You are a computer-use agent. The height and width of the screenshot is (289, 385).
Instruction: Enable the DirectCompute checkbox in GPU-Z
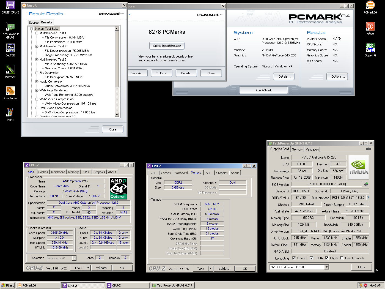click(342, 258)
